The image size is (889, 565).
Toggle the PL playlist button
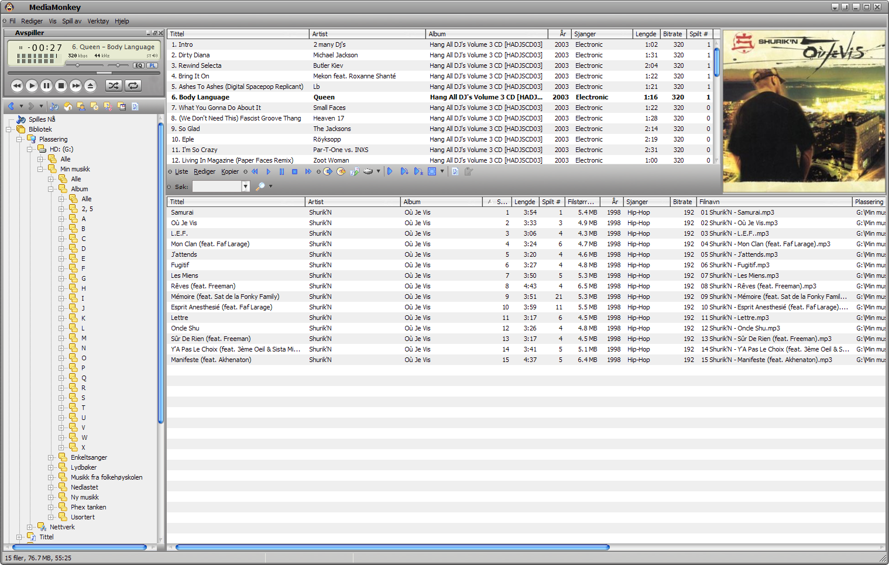(x=152, y=66)
